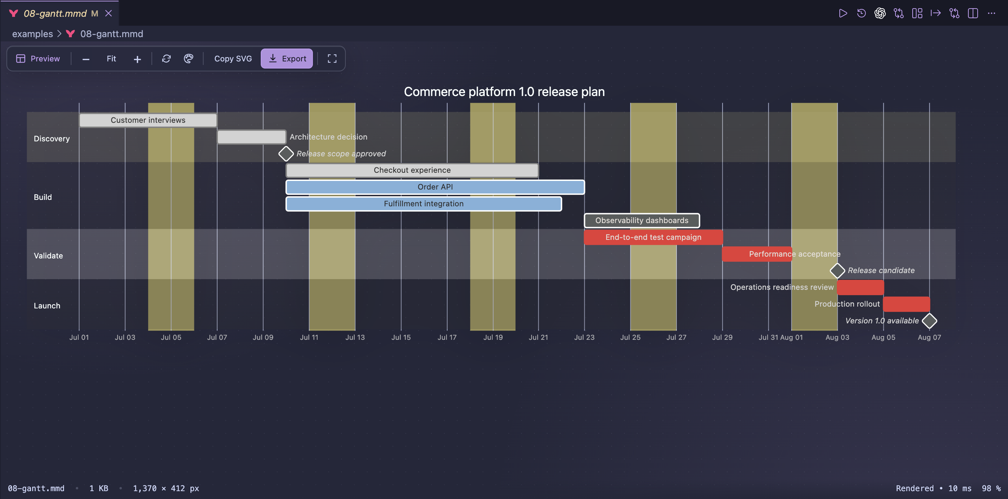Click the Release candidate milestone diamond
This screenshot has height=499, width=1008.
(x=837, y=271)
